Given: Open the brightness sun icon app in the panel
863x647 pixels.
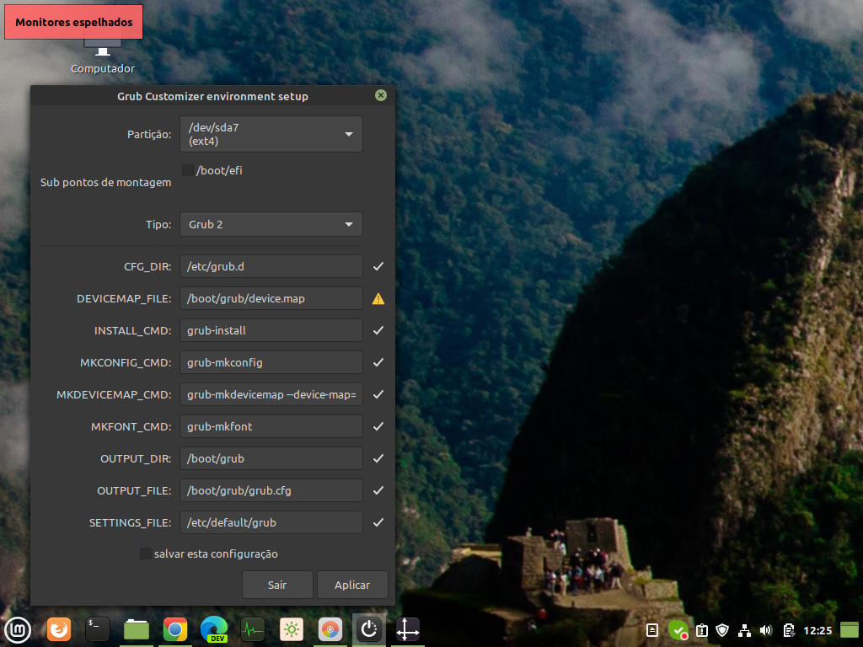Looking at the screenshot, I should [292, 629].
